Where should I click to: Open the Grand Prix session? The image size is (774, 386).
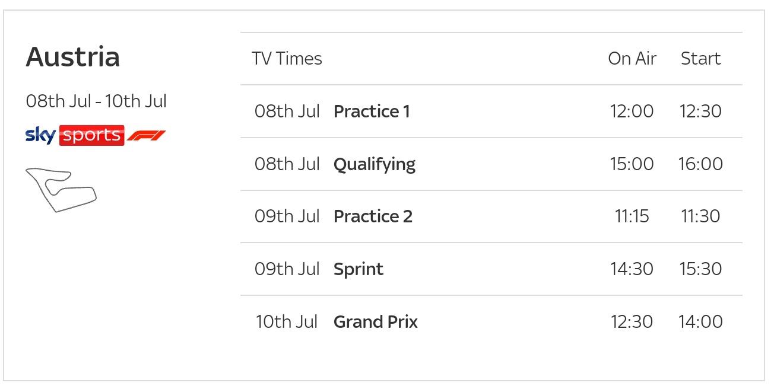click(376, 322)
